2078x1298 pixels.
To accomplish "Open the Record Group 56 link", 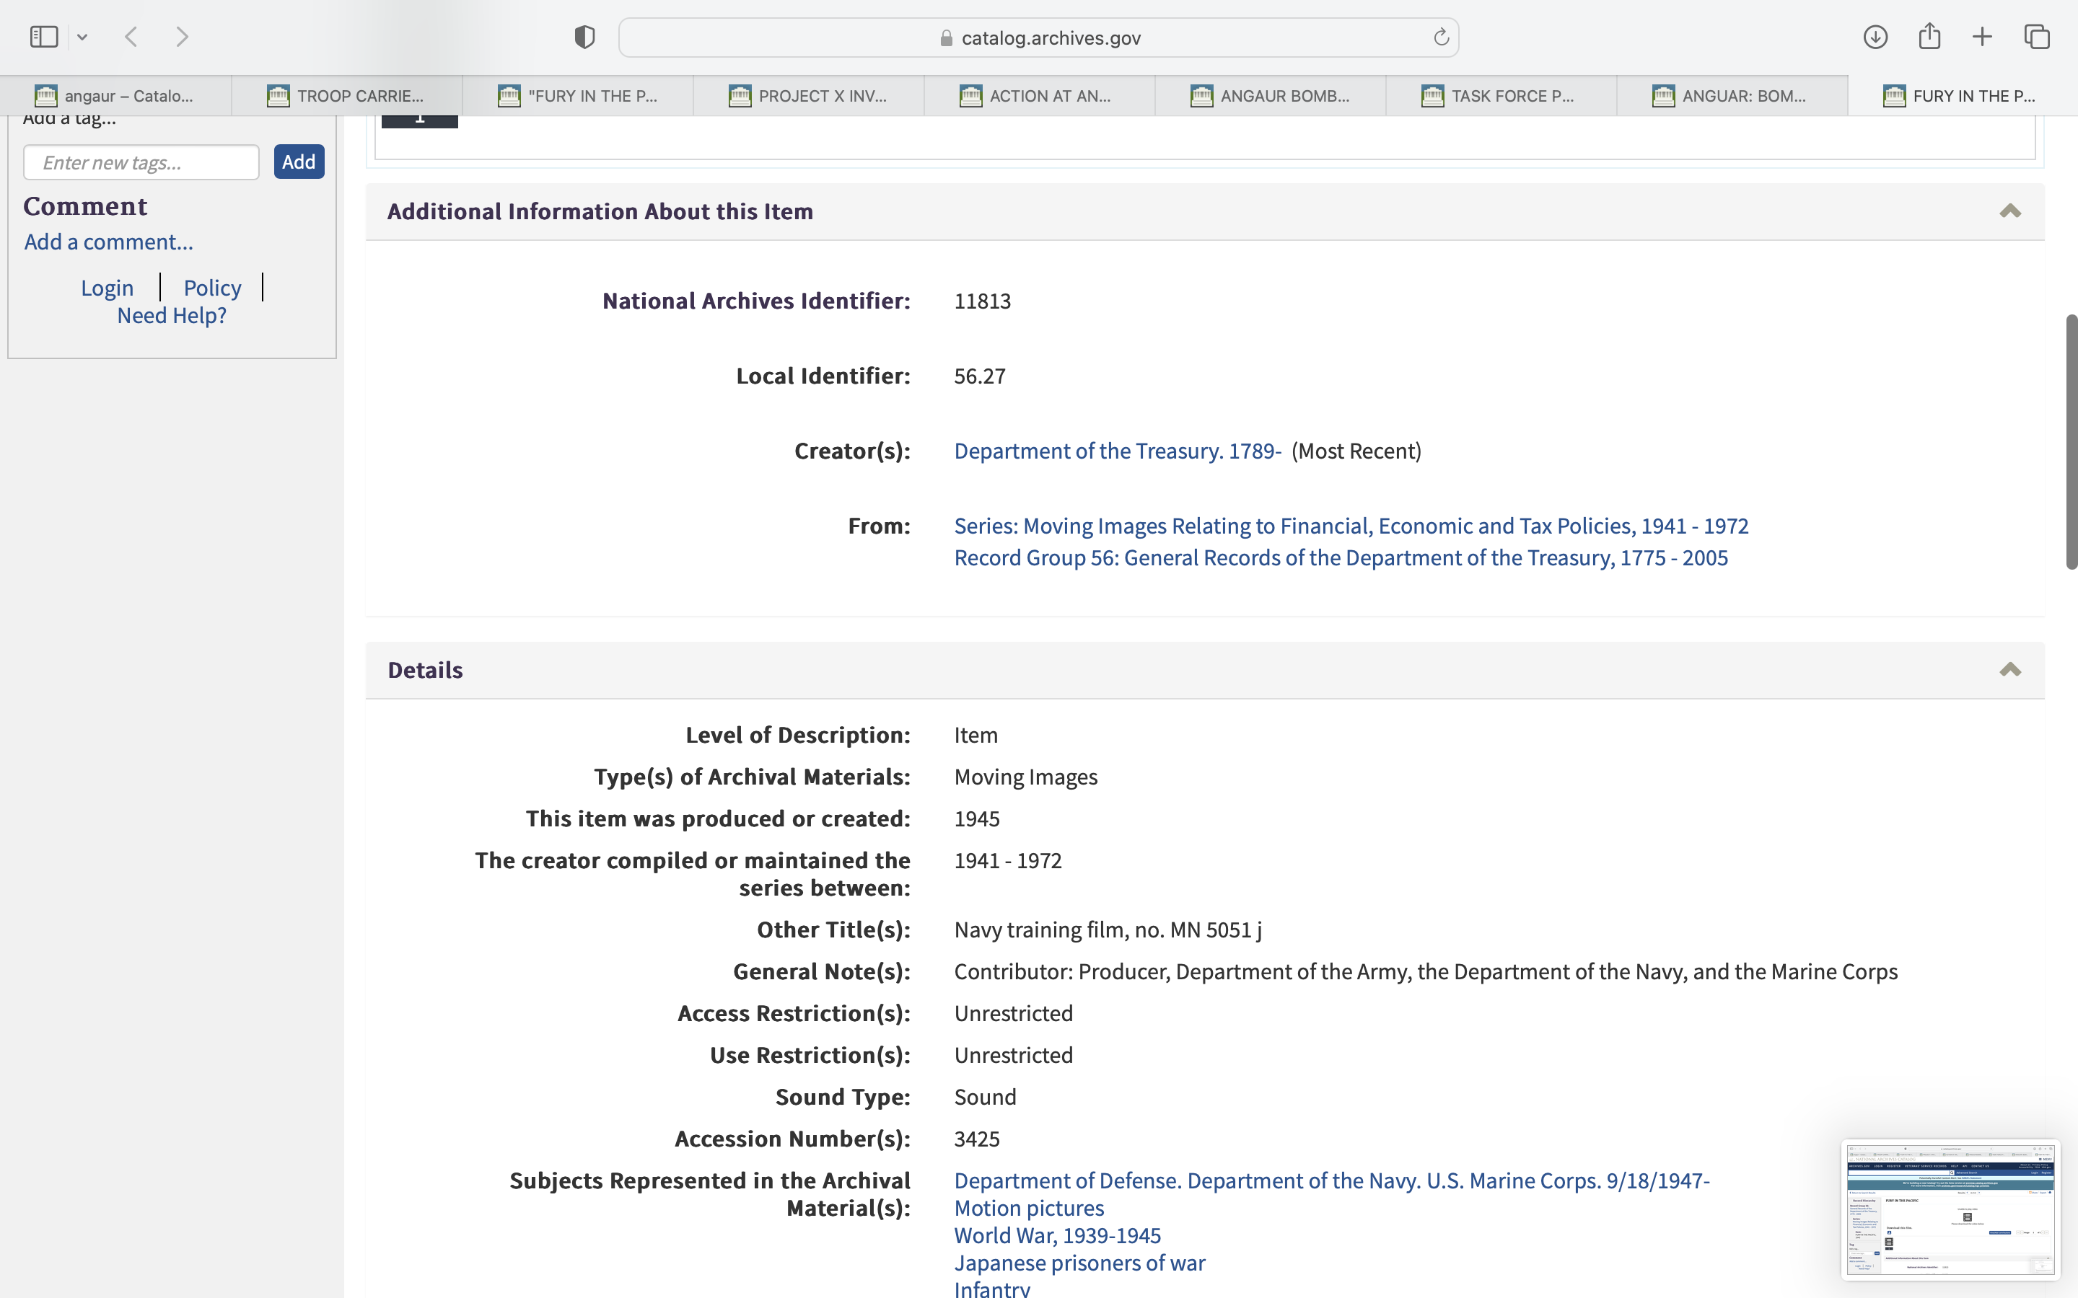I will pos(1341,558).
